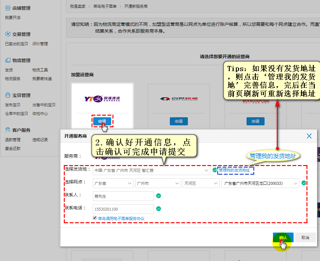This screenshot has width=320, height=261.
Task: Open 发布宝贝 in sidebar
Action: point(13,105)
